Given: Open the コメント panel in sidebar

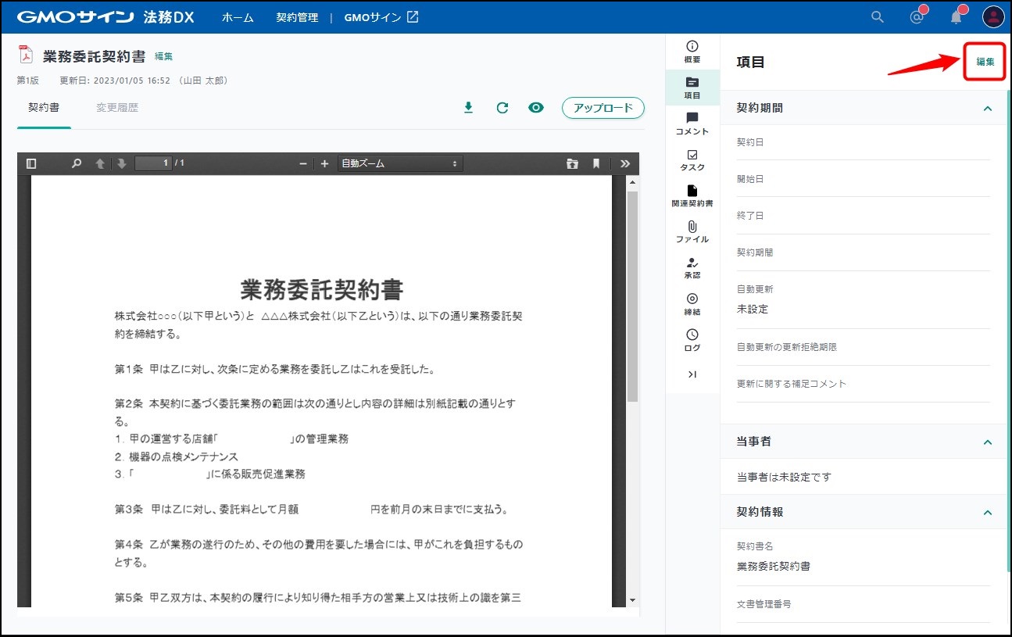Looking at the screenshot, I should 692,123.
